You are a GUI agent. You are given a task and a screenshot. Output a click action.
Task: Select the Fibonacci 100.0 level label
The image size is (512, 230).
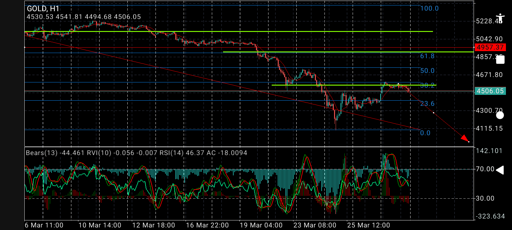pos(429,8)
